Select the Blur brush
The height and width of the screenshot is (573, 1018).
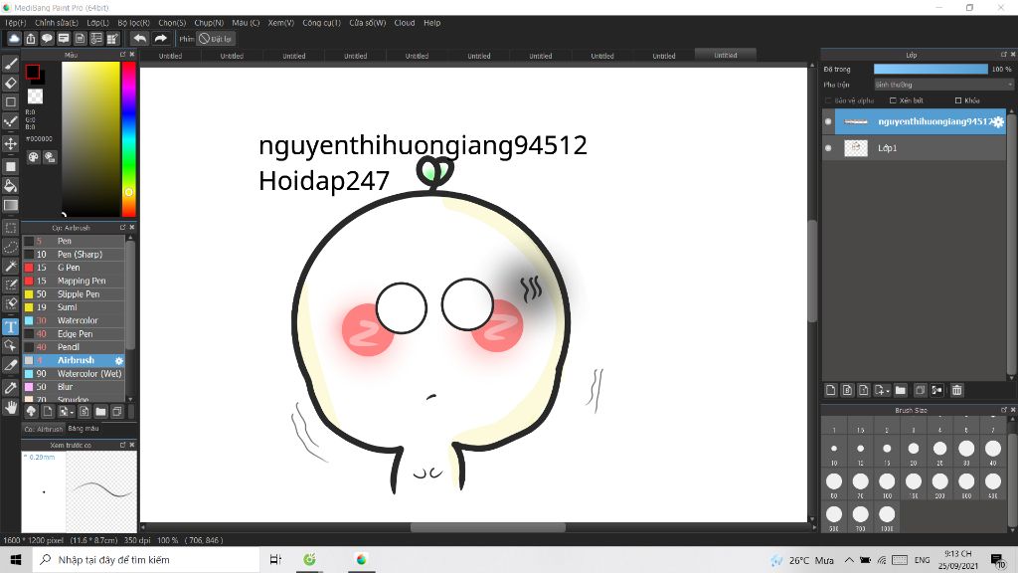click(x=74, y=387)
